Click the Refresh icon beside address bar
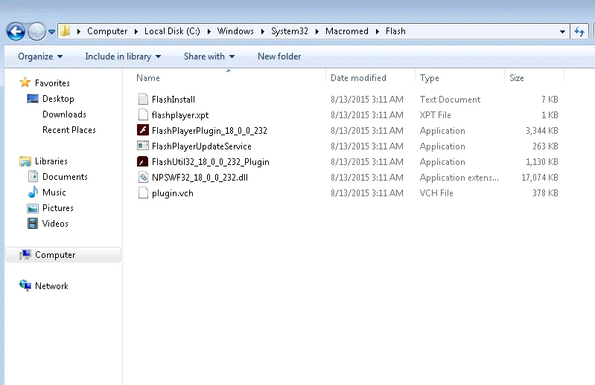Screen dimensions: 595x385 tap(579, 31)
